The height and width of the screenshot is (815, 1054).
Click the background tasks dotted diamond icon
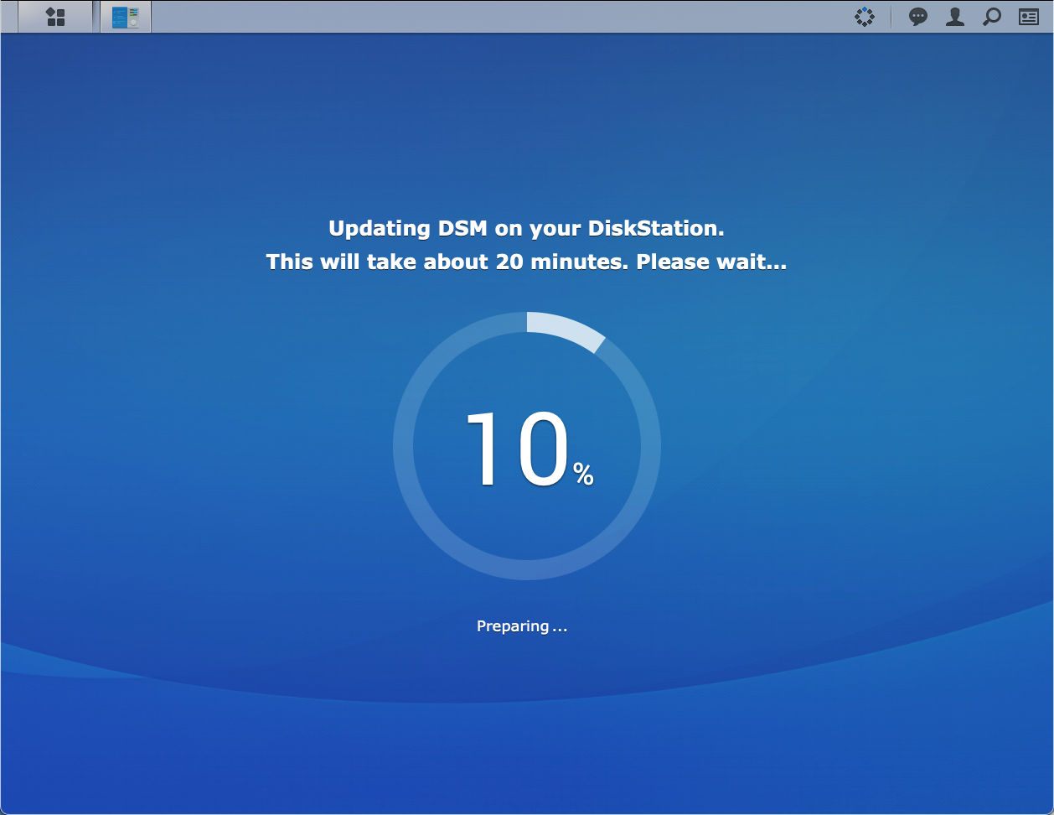tap(865, 17)
